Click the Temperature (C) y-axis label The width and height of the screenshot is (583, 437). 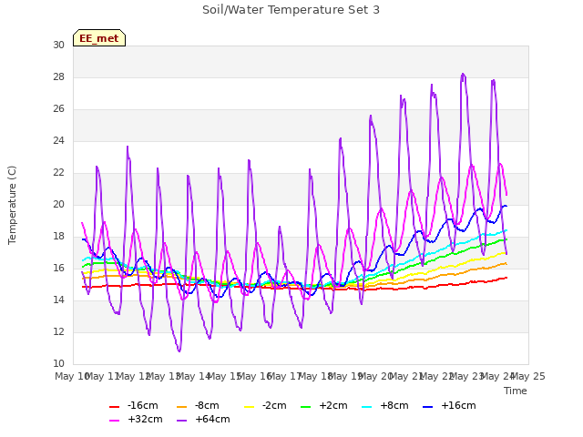point(12,205)
